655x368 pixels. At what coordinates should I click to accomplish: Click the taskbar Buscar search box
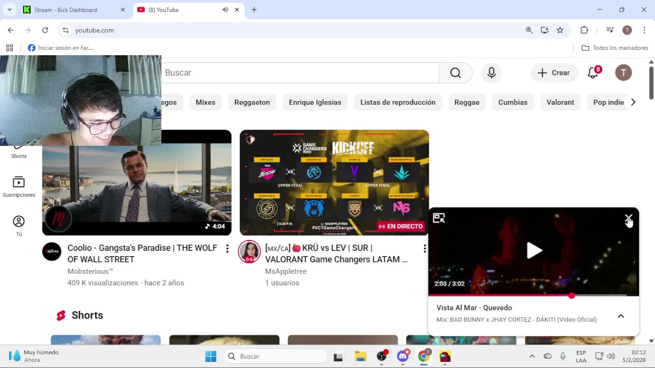click(276, 356)
